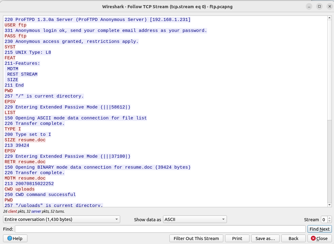334x244 pixels.
Task: Click the "RETR resume.doc" line
Action: tap(25, 162)
